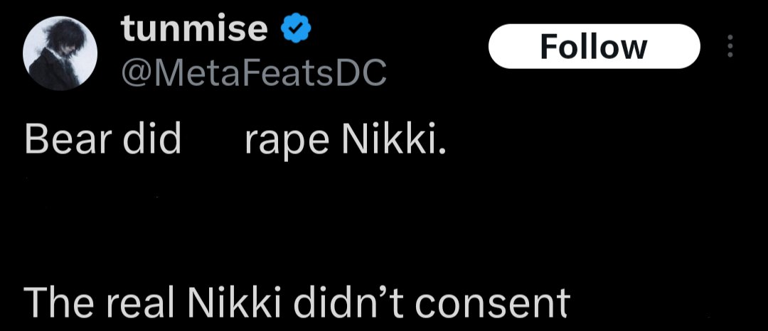Visit the @MetaFeatsDC handle

tap(254, 75)
